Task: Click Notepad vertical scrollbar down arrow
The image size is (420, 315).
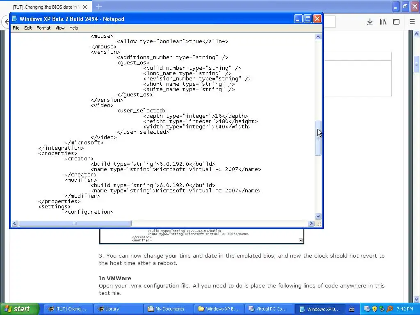Action: pyautogui.click(x=318, y=216)
